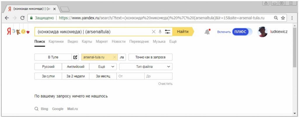Search the query on Bing
This screenshot has width=299, height=118.
tap(44, 109)
